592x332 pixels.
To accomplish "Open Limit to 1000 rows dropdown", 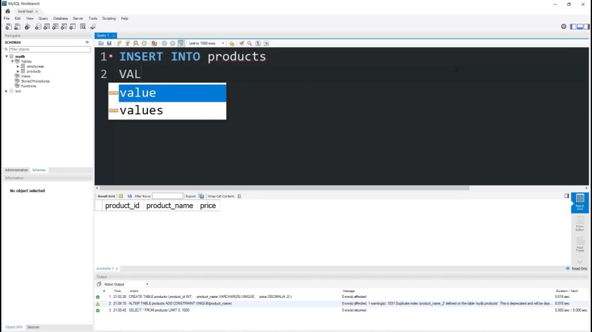I will tap(207, 43).
